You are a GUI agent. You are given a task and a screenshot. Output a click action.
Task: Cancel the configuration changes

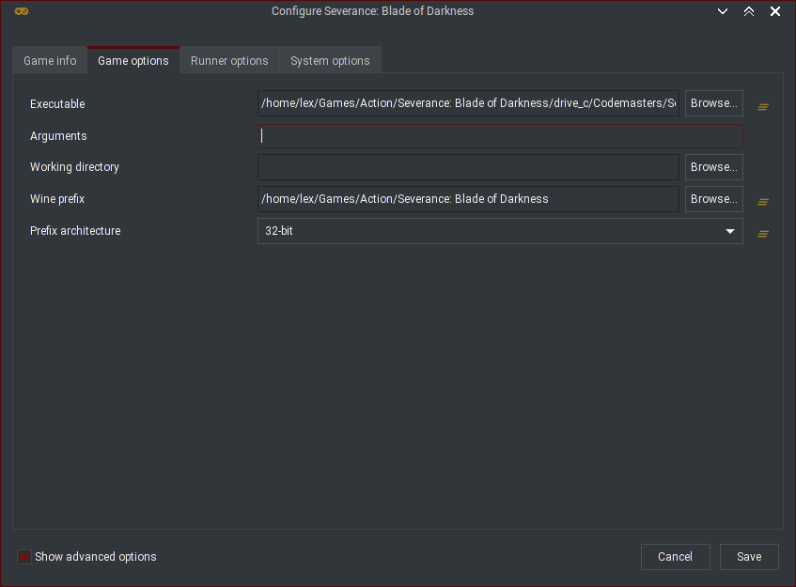675,557
